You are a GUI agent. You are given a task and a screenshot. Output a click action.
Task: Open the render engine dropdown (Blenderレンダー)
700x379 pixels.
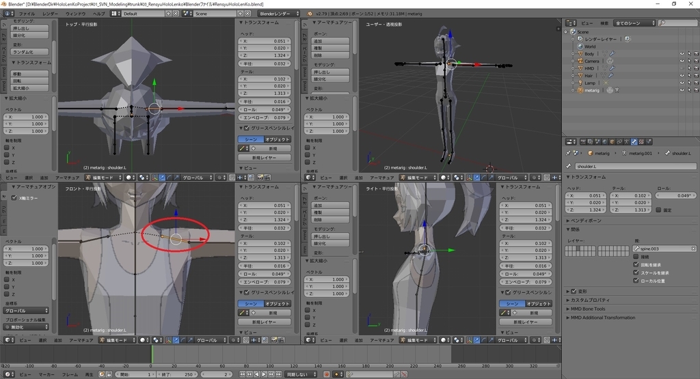pyautogui.click(x=279, y=14)
